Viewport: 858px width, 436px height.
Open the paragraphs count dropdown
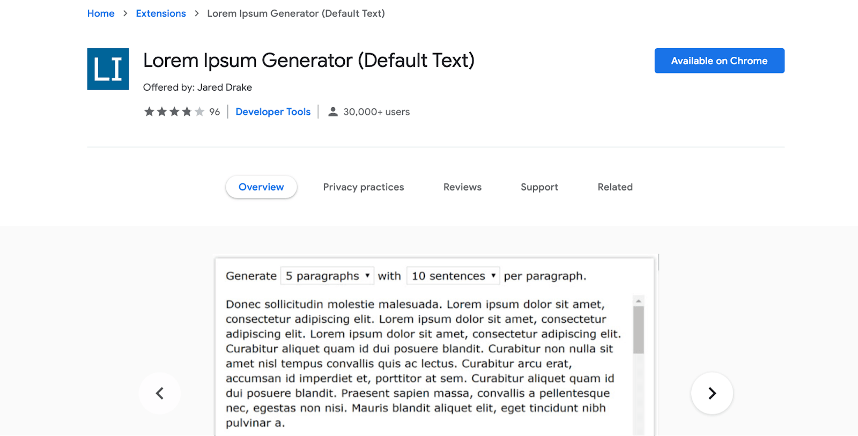pos(327,276)
